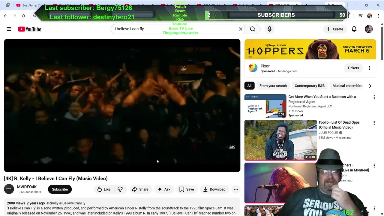Like the R. Kelly video

[104, 189]
